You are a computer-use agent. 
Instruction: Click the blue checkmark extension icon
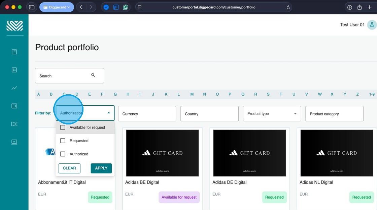click(x=106, y=7)
